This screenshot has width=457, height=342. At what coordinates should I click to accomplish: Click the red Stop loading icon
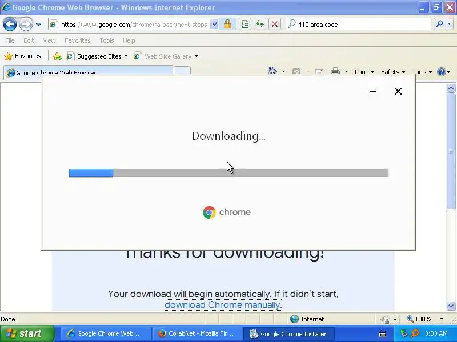275,24
